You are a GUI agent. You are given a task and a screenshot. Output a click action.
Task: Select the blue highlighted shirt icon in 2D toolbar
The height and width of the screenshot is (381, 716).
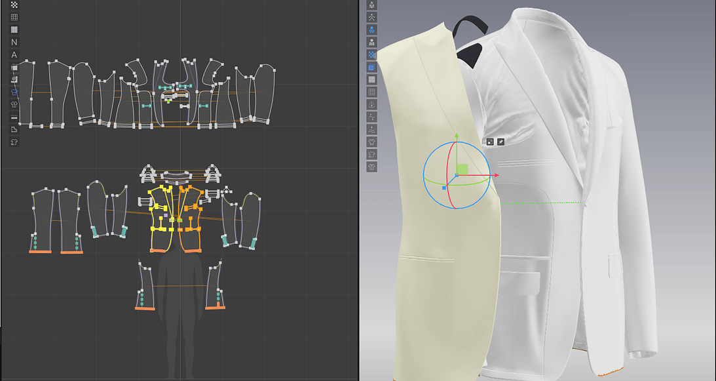point(13,90)
